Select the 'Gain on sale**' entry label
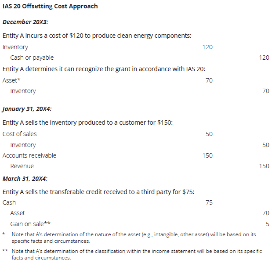Screen dimensions: 279x263 (x=30, y=224)
